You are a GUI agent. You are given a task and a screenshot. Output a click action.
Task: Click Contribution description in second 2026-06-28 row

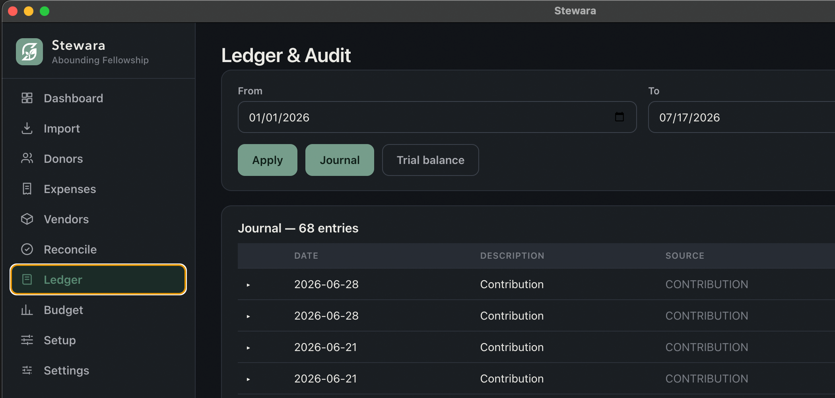coord(512,316)
